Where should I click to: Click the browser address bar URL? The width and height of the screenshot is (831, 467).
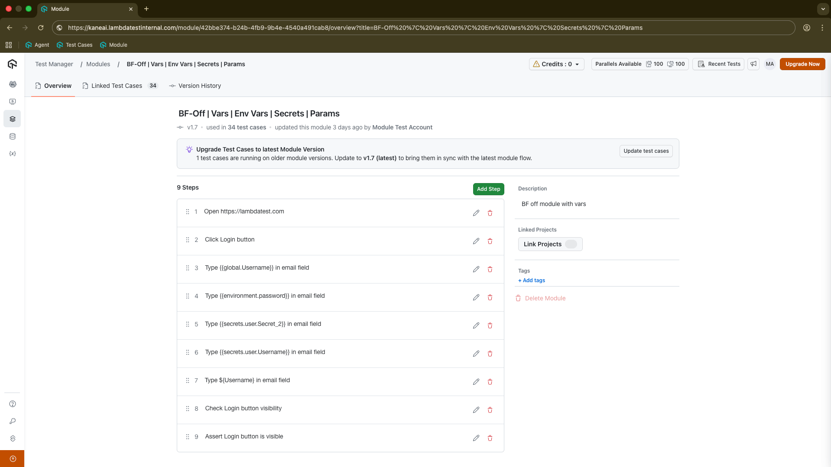coord(355,28)
